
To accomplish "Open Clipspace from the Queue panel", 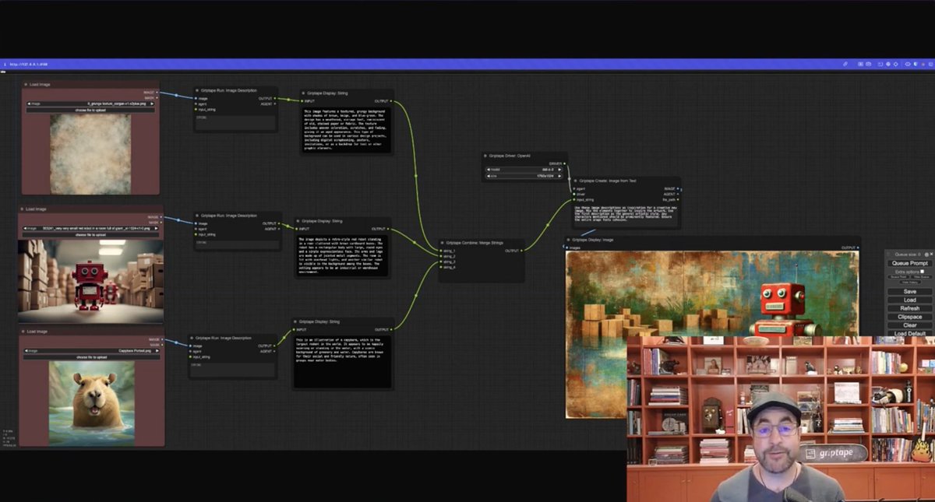I will pos(909,317).
